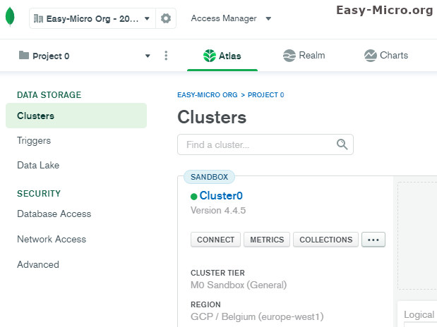Click the organization building icon
Image resolution: width=437 pixels, height=327 pixels.
38,18
